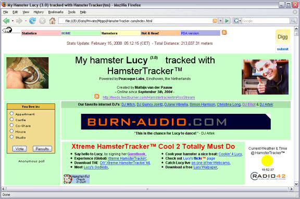Click the Forward arrow button

click(19, 21)
